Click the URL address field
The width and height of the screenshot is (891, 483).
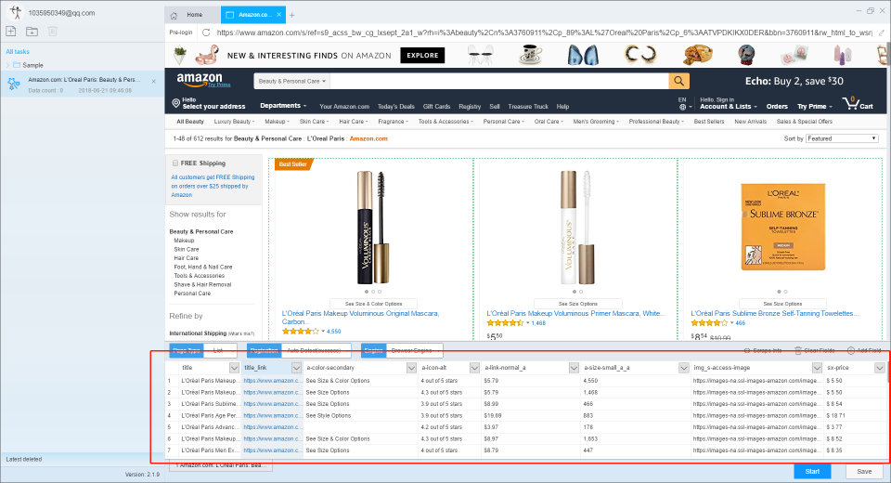click(545, 33)
